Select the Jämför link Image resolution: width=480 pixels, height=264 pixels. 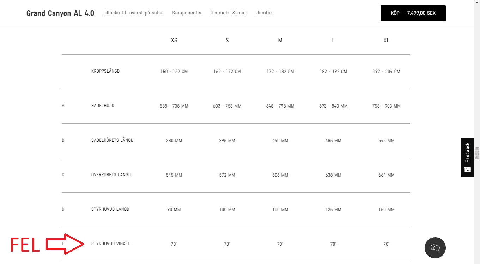tap(264, 13)
